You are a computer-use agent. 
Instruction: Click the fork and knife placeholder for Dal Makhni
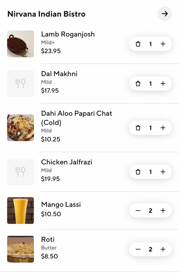point(20,84)
